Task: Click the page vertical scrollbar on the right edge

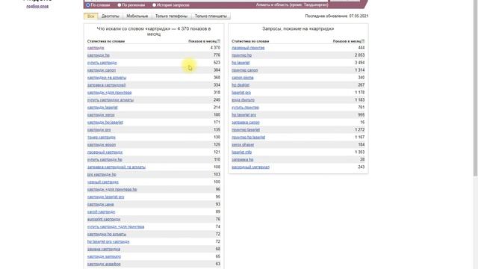Action: point(475,88)
